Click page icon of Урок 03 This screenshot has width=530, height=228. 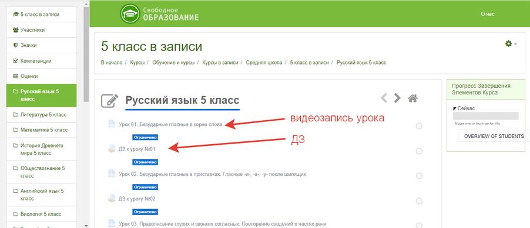[x=112, y=223]
